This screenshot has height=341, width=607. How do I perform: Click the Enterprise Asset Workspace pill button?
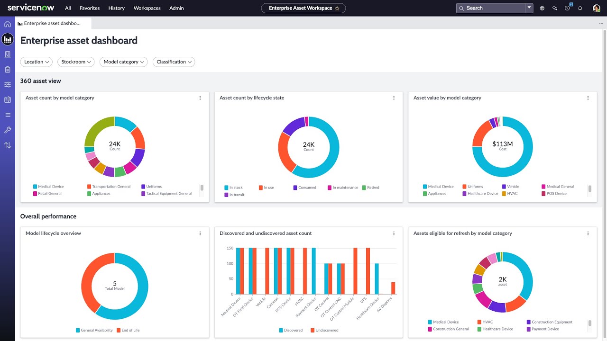click(303, 8)
